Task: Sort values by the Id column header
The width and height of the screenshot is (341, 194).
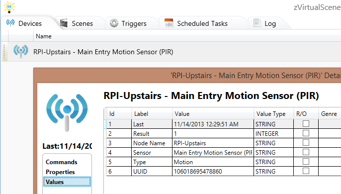Action: point(119,113)
